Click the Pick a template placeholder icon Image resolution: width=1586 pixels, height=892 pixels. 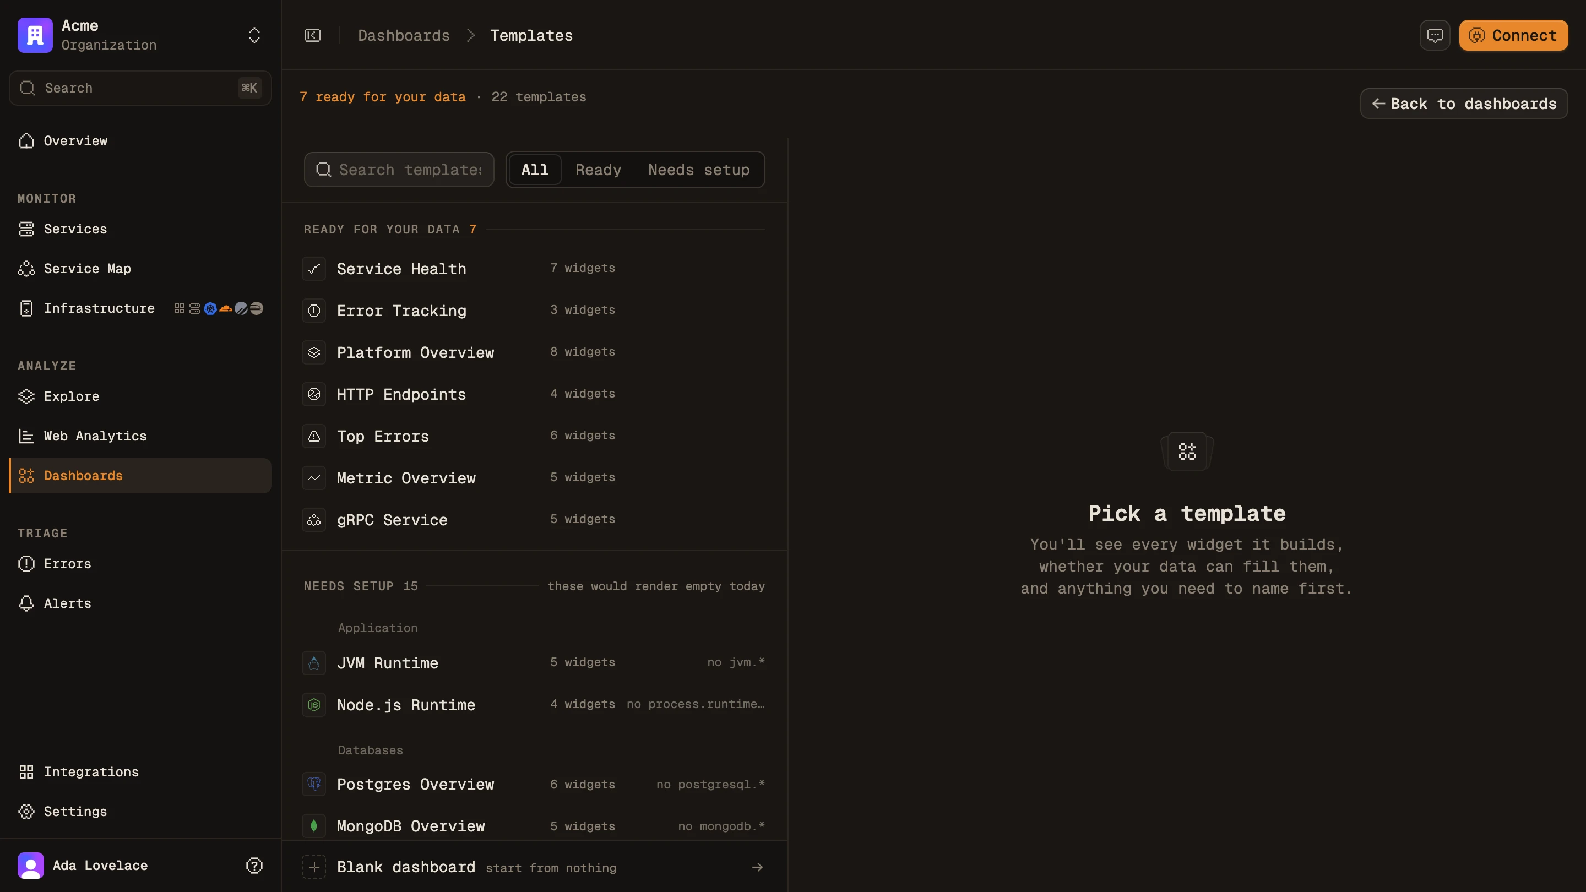pos(1187,452)
